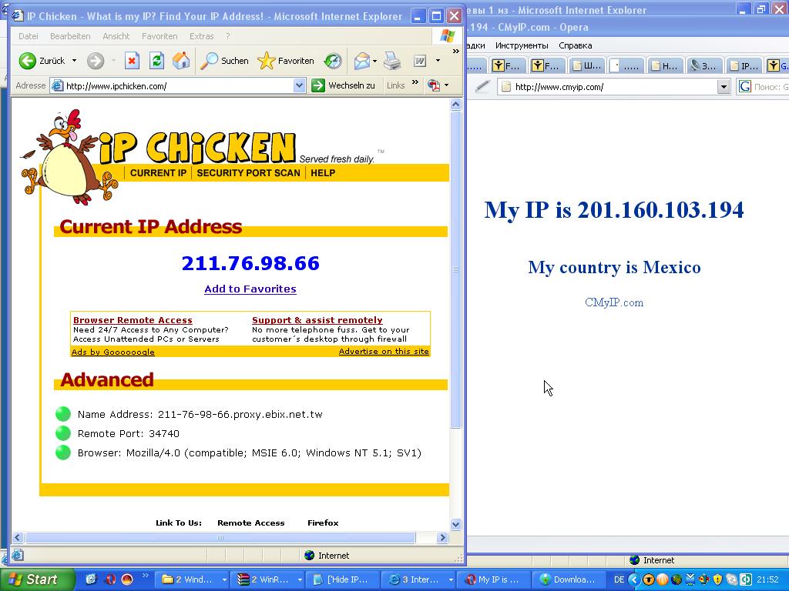
Task: Stop page loading with the red X icon
Action: pos(132,61)
